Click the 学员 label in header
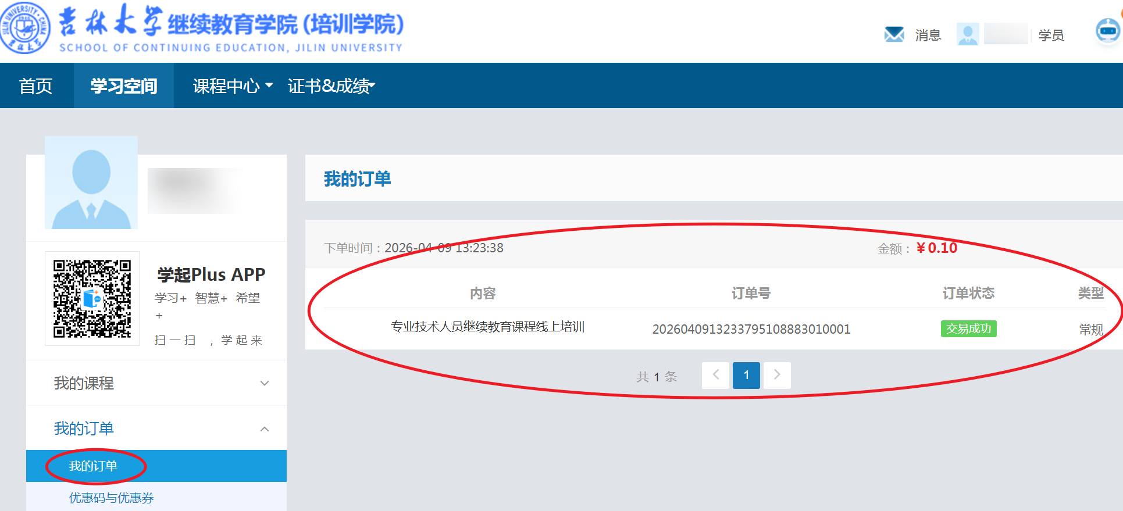The width and height of the screenshot is (1123, 511). 1051,35
